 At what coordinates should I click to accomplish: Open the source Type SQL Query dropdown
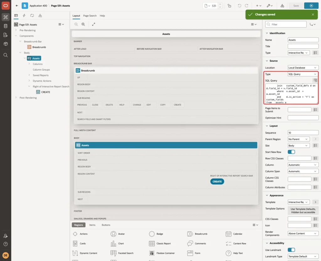[x=303, y=74]
